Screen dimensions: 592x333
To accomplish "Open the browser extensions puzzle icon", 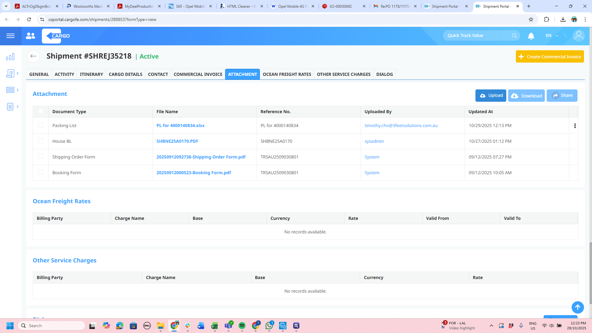I will 546,19.
